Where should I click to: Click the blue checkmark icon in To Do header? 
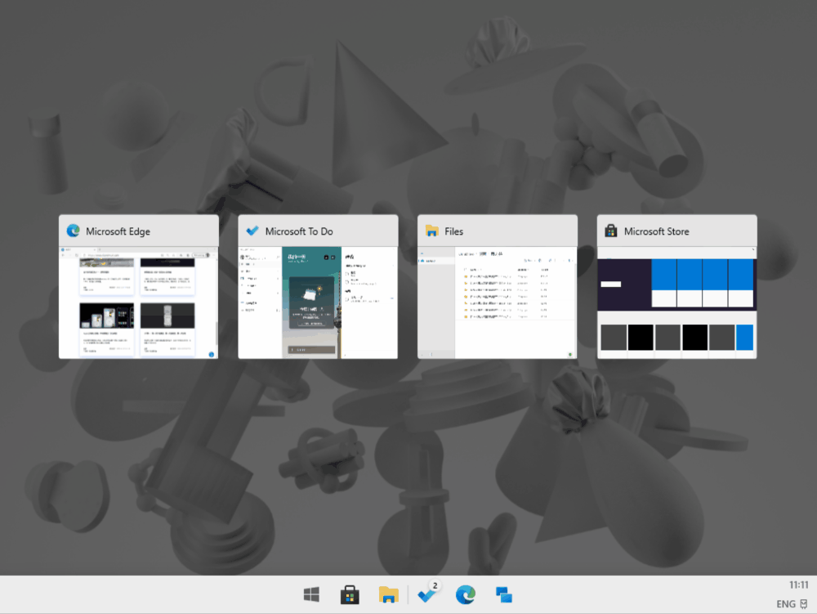tap(253, 231)
